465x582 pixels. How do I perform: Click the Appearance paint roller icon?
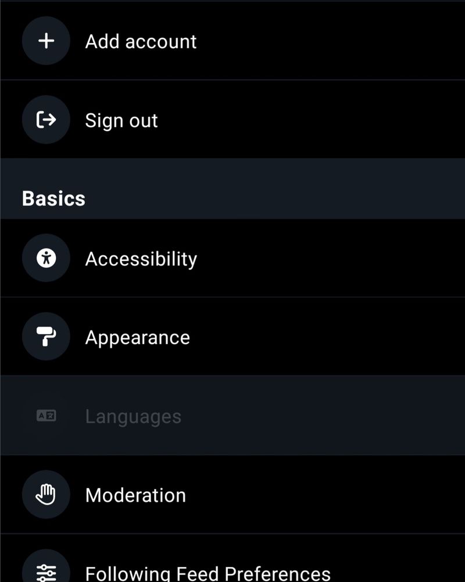pyautogui.click(x=46, y=336)
